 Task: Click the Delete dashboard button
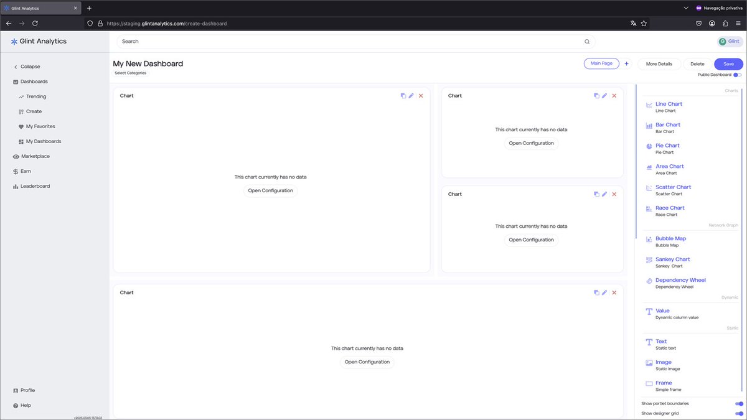click(697, 64)
